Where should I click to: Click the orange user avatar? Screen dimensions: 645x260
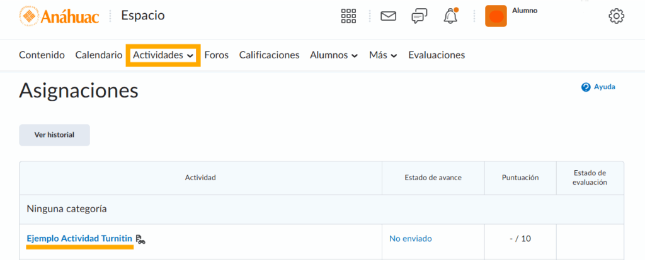coord(496,16)
